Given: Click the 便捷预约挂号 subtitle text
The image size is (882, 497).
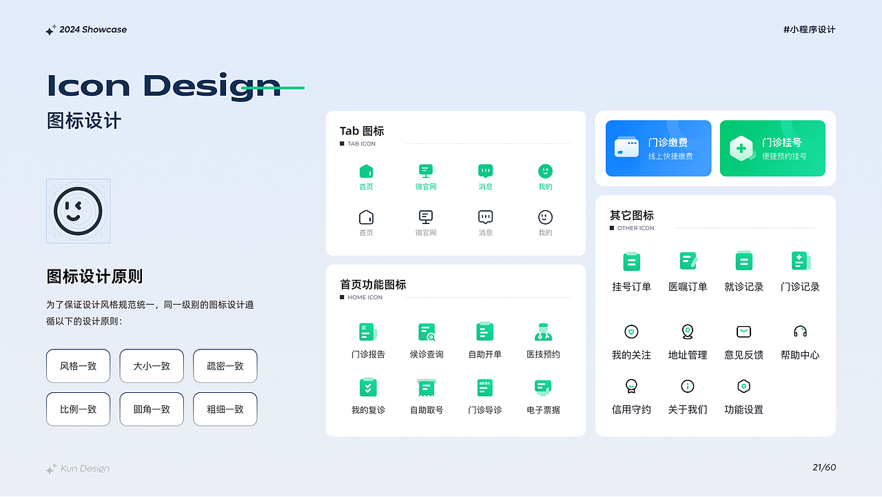Looking at the screenshot, I should click(x=784, y=156).
